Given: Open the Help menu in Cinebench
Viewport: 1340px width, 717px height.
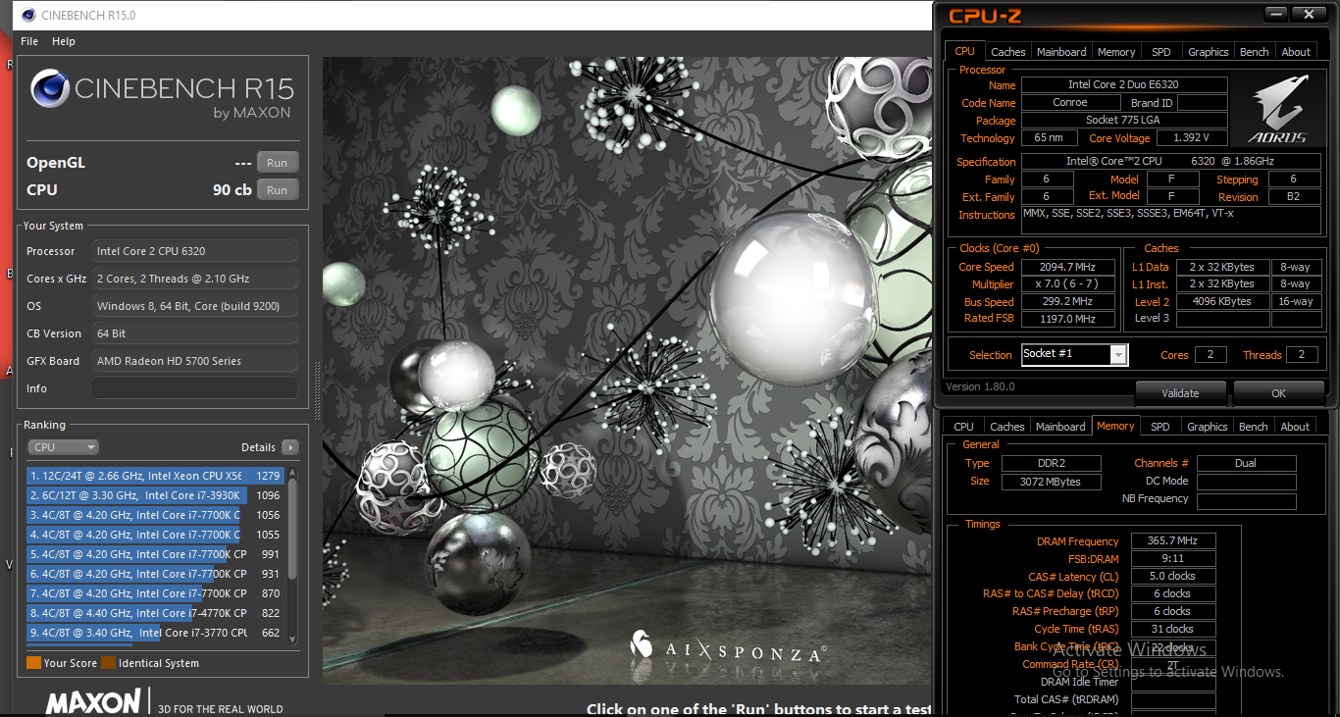Looking at the screenshot, I should click(64, 41).
